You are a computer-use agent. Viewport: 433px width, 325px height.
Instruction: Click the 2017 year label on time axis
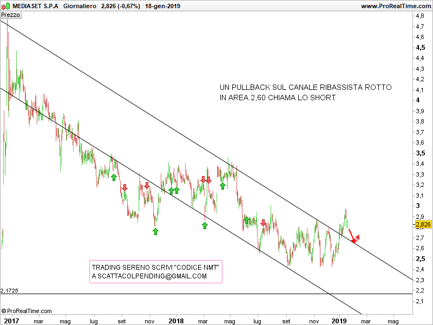coord(11,321)
